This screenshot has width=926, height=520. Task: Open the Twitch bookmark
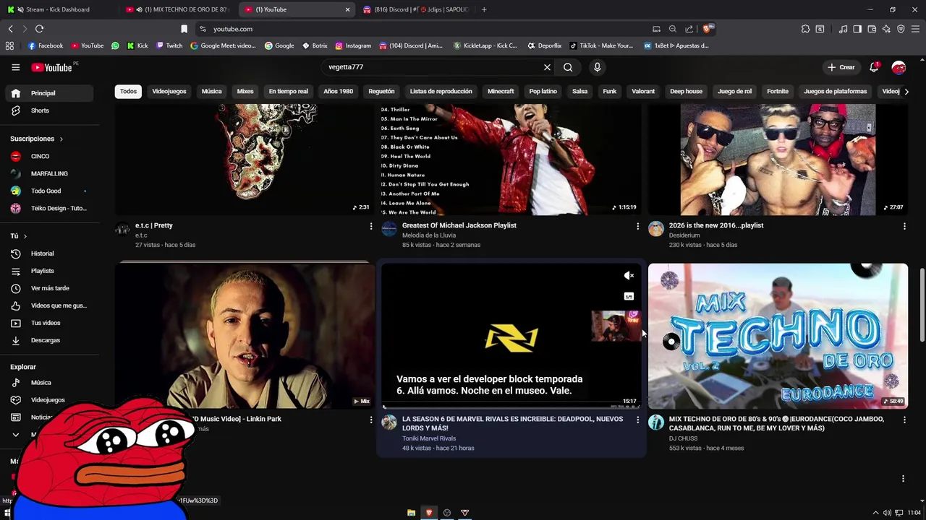[169, 45]
